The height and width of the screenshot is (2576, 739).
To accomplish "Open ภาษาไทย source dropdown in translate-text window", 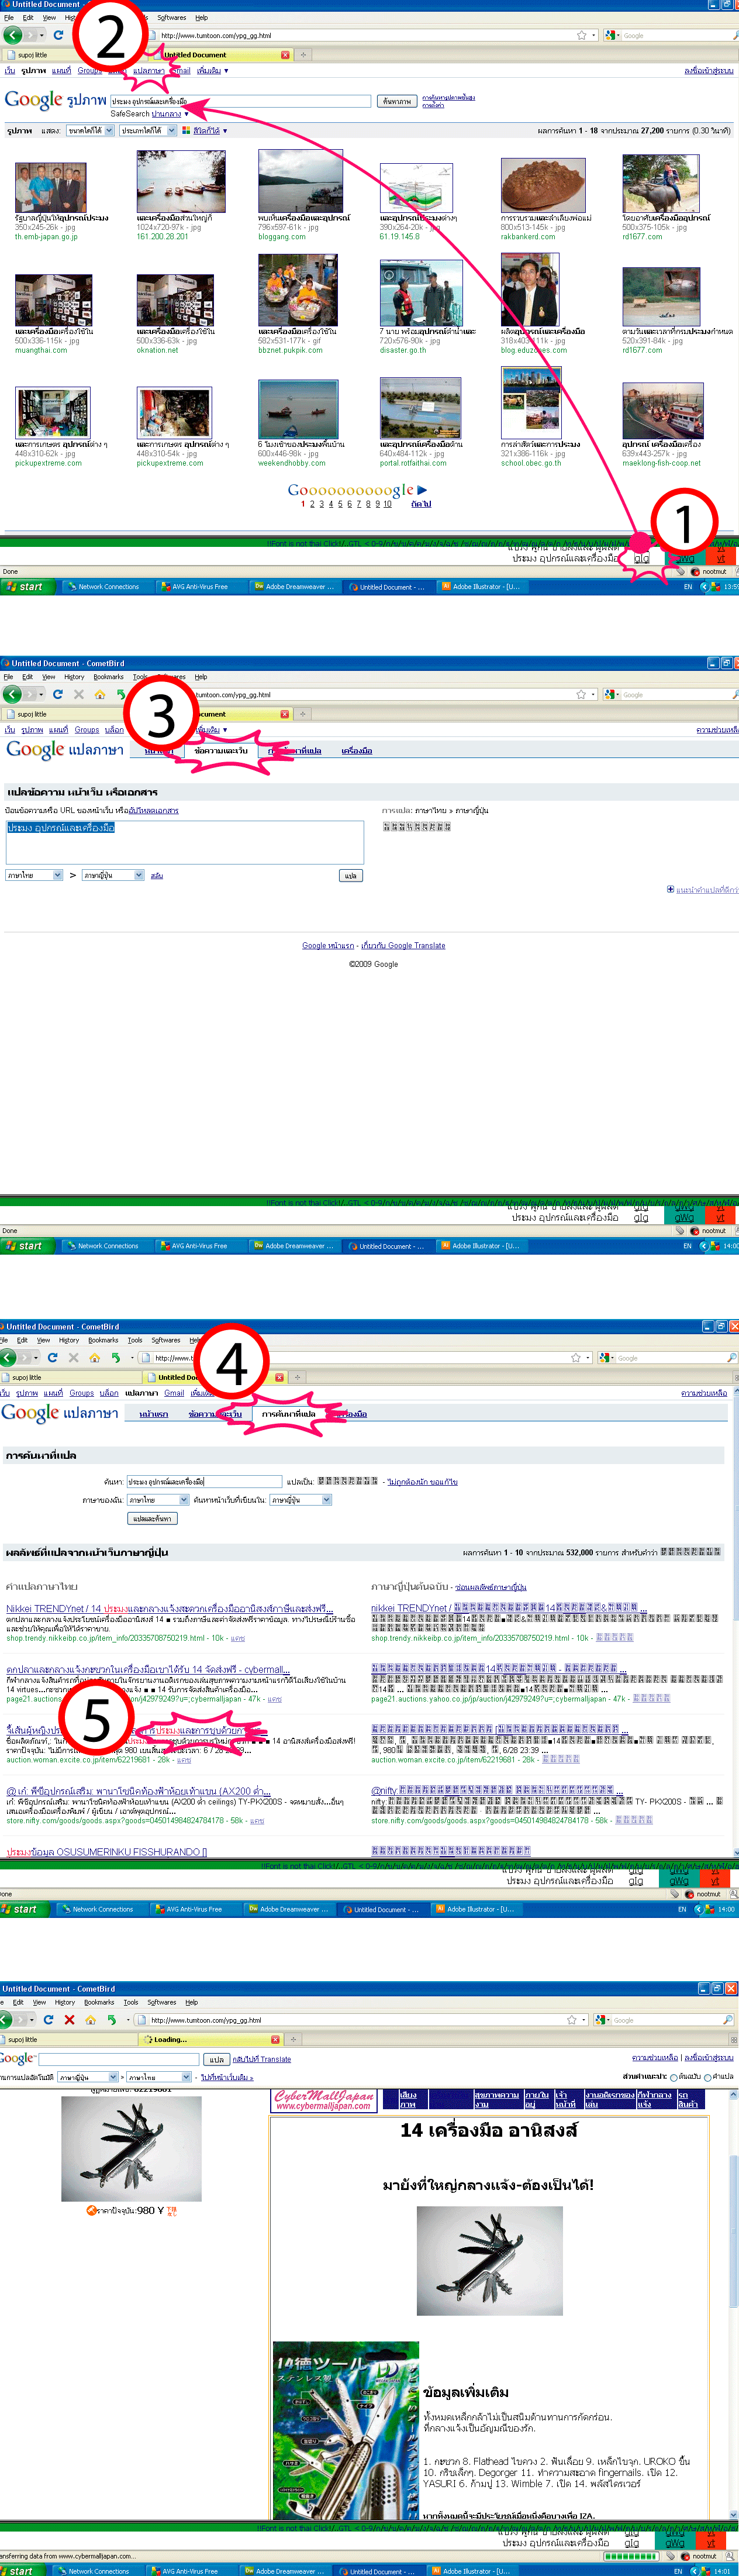I will [x=34, y=876].
